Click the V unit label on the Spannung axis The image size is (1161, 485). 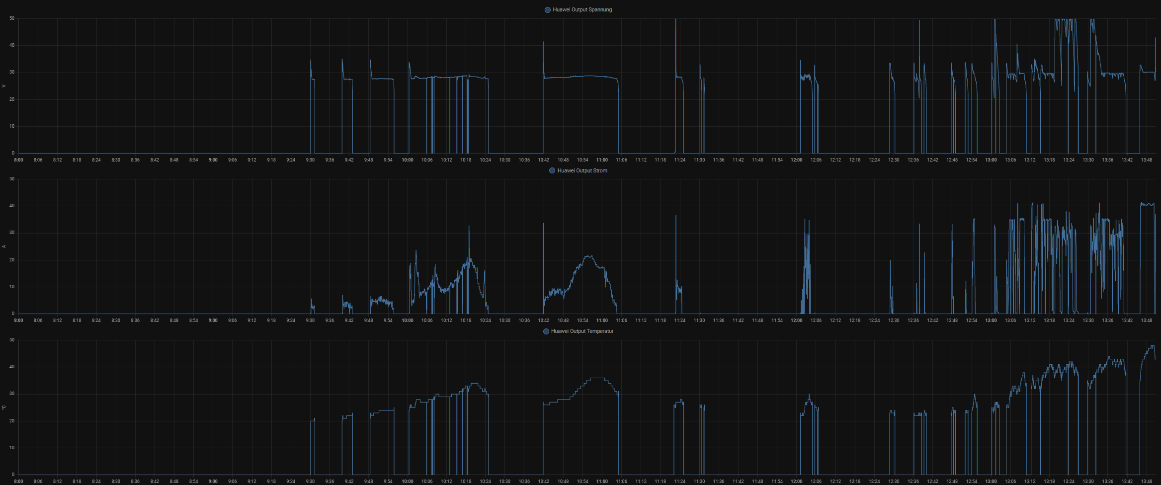point(4,86)
